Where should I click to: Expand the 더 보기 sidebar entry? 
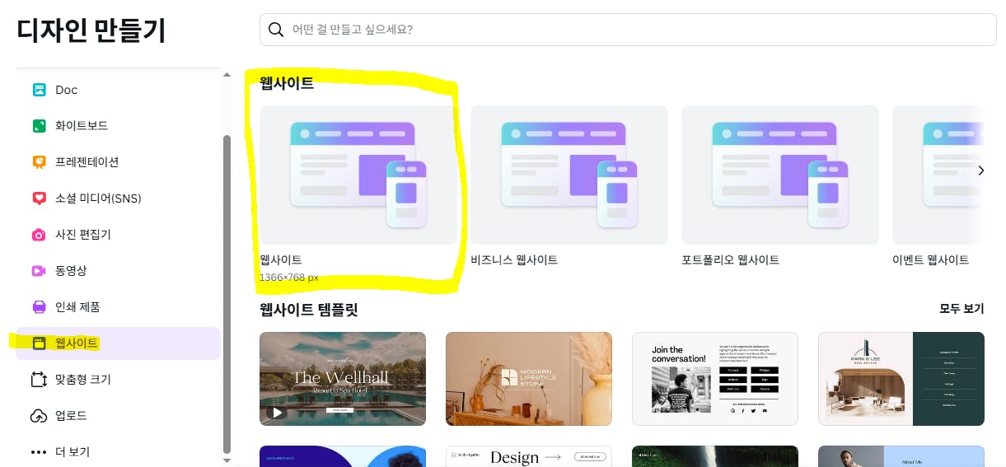pos(118,452)
